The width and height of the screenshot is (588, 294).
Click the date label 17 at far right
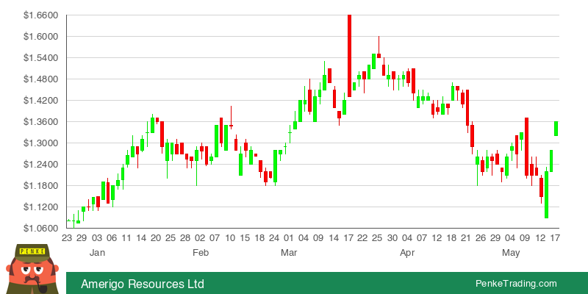point(556,238)
